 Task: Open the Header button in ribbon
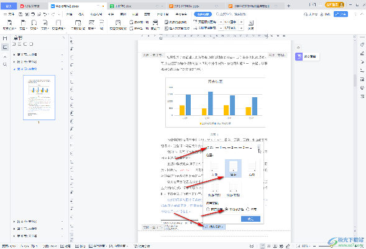(x=23, y=25)
